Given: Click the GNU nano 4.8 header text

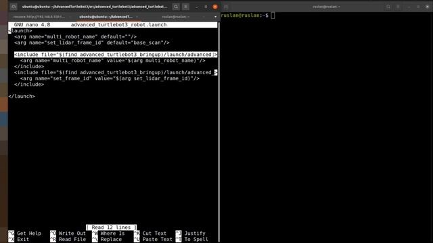Looking at the screenshot, I should point(32,25).
